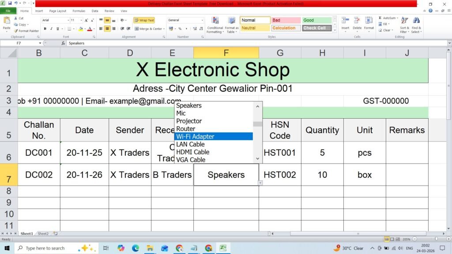452x254 pixels.
Task: Open Conditional Formatting menu icon
Action: tap(215, 20)
